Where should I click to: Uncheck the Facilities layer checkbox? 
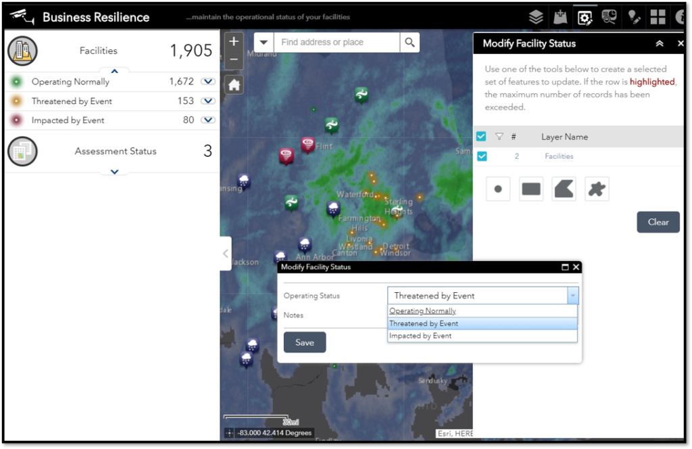[481, 156]
